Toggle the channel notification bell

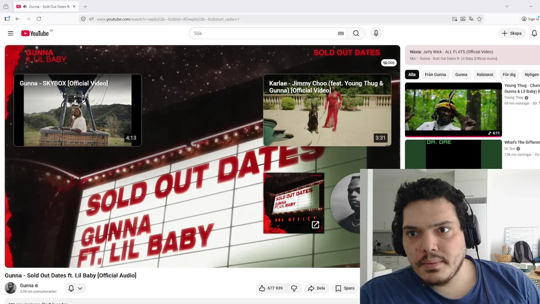pyautogui.click(x=71, y=288)
